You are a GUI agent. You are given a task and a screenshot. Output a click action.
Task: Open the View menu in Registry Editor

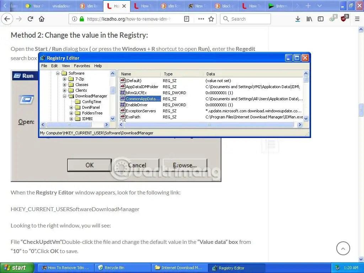pyautogui.click(x=66, y=66)
